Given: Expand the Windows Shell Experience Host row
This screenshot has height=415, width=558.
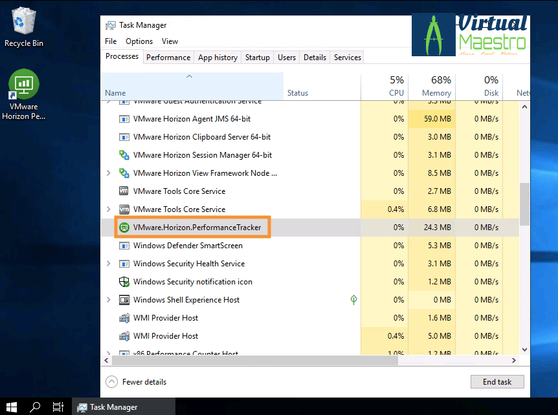Looking at the screenshot, I should [x=108, y=300].
